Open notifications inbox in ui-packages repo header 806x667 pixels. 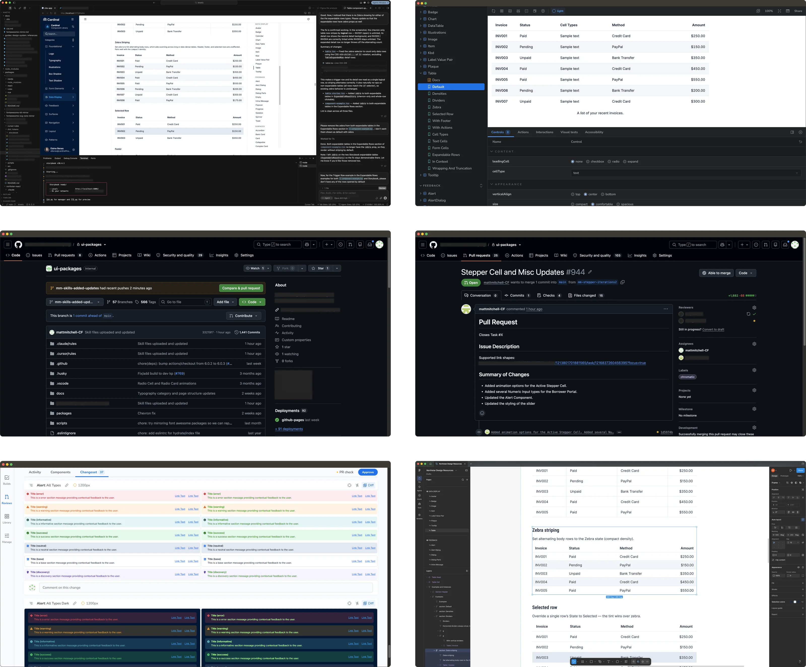[x=370, y=245]
